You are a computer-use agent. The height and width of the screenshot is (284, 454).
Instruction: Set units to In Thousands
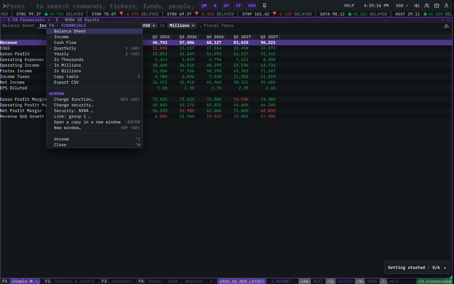(95, 60)
